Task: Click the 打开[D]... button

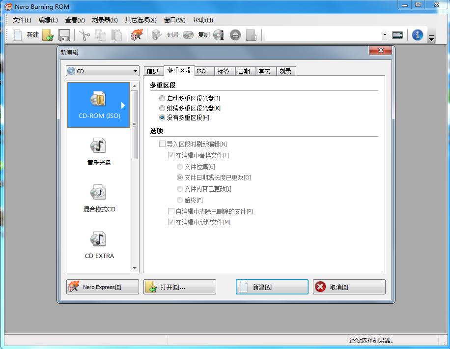Action: click(x=180, y=287)
